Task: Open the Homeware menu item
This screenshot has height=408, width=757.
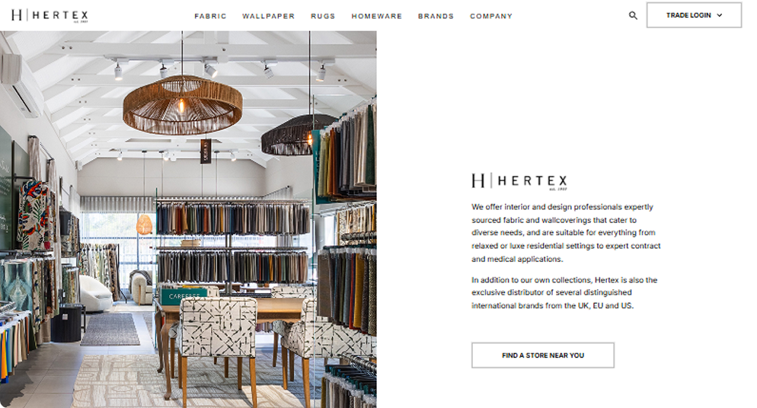Action: click(376, 16)
